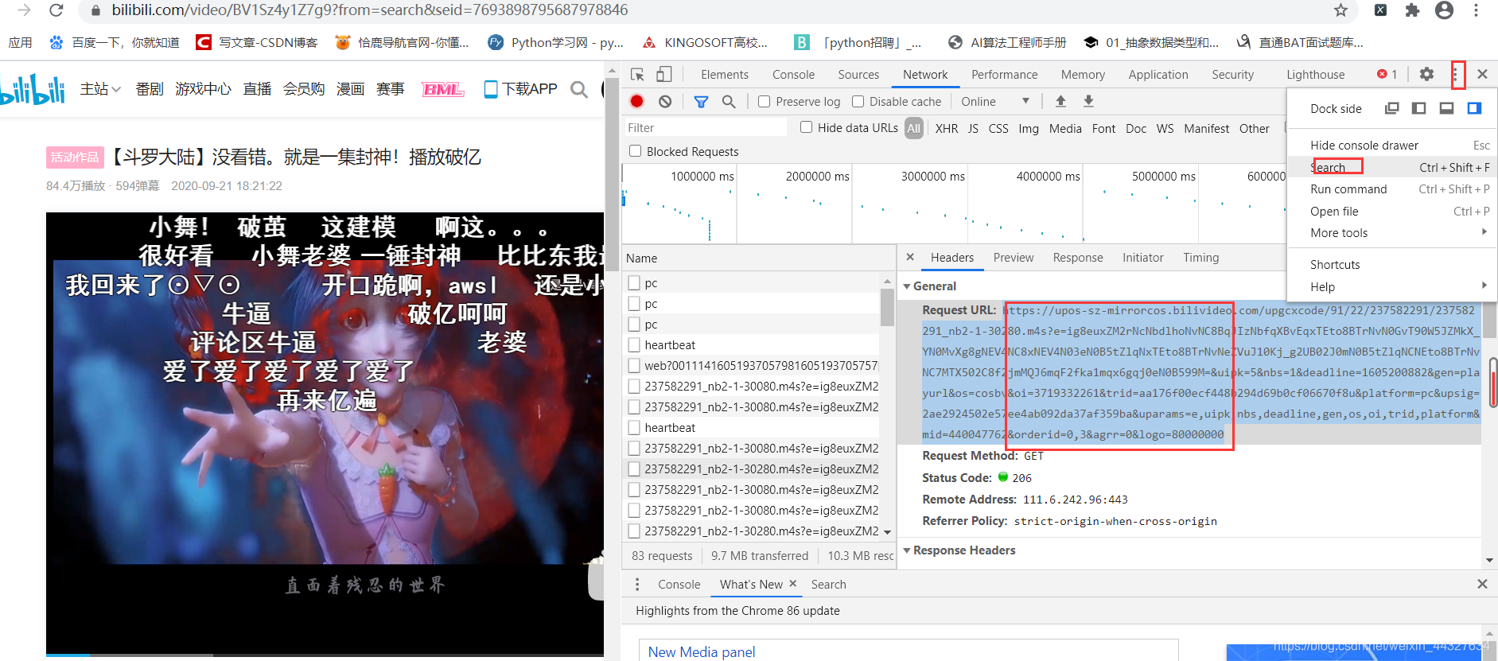1498x661 pixels.
Task: Open the bilibili logo homepage
Action: [33, 89]
